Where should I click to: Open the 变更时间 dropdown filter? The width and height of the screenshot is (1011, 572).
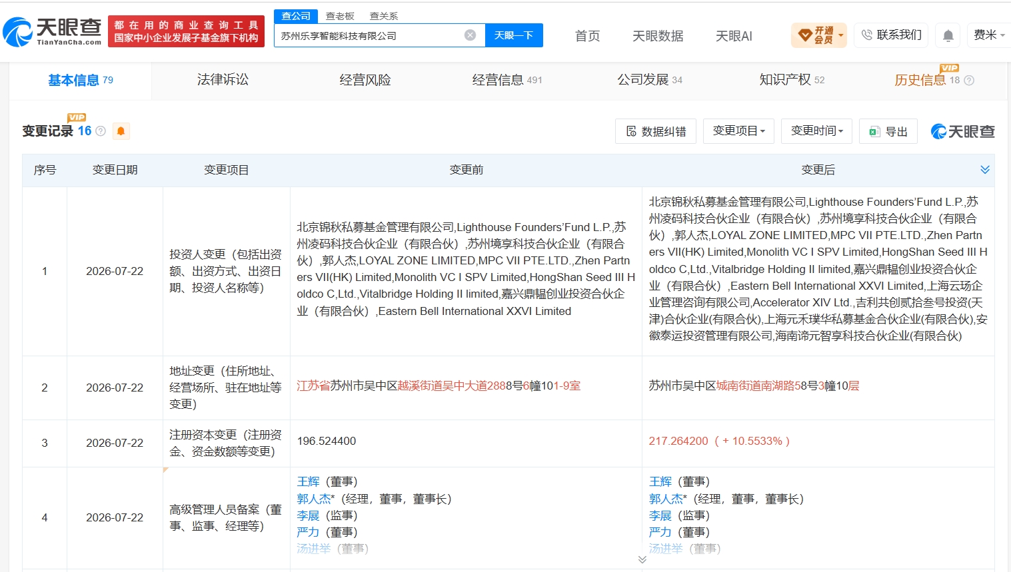pyautogui.click(x=817, y=131)
